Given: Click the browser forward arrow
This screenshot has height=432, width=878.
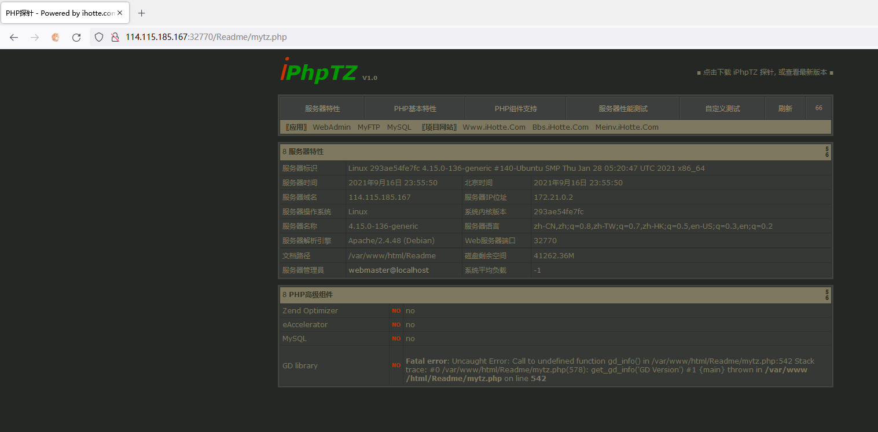Looking at the screenshot, I should (35, 37).
